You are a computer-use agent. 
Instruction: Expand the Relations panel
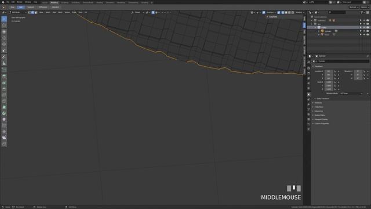pyautogui.click(x=318, y=103)
